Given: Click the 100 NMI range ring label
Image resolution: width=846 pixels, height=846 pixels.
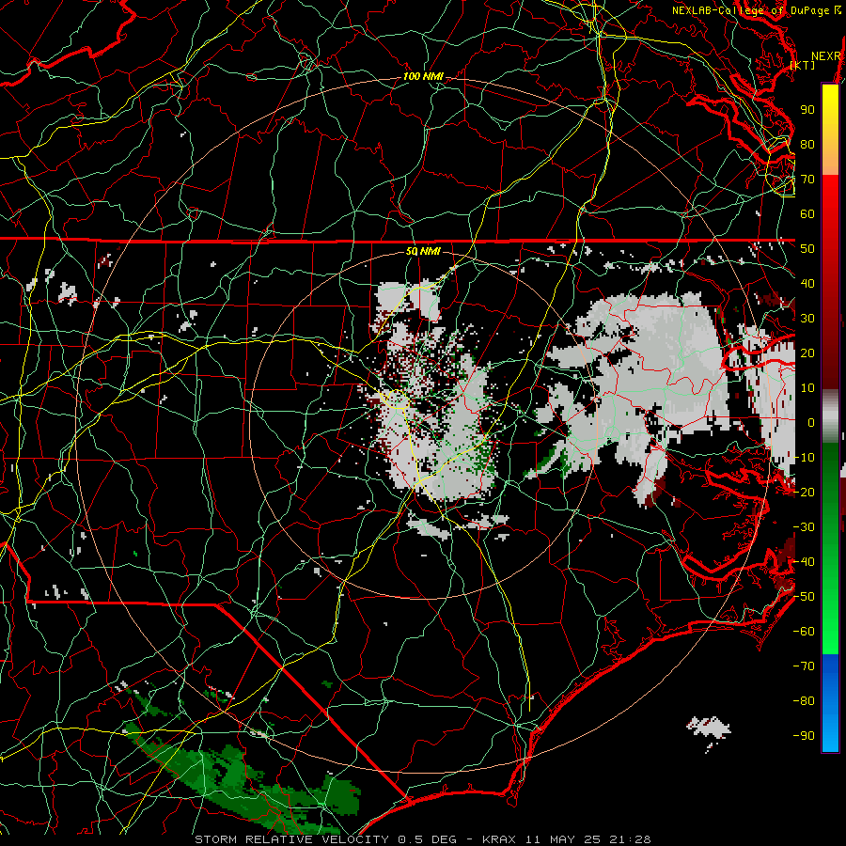Looking at the screenshot, I should pyautogui.click(x=423, y=77).
